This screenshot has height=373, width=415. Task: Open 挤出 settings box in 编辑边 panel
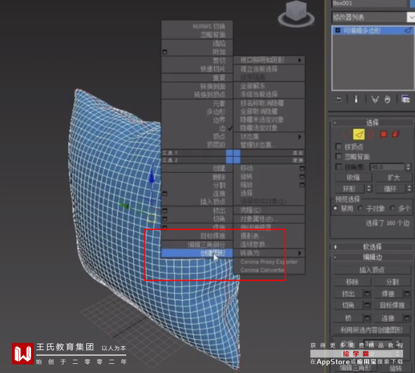[367, 293]
